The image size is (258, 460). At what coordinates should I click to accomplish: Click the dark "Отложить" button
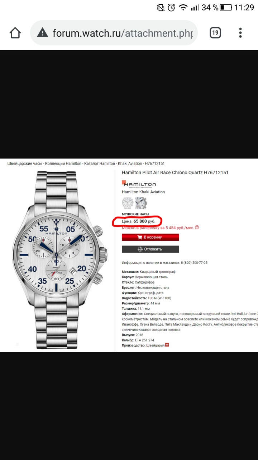[x=150, y=249]
